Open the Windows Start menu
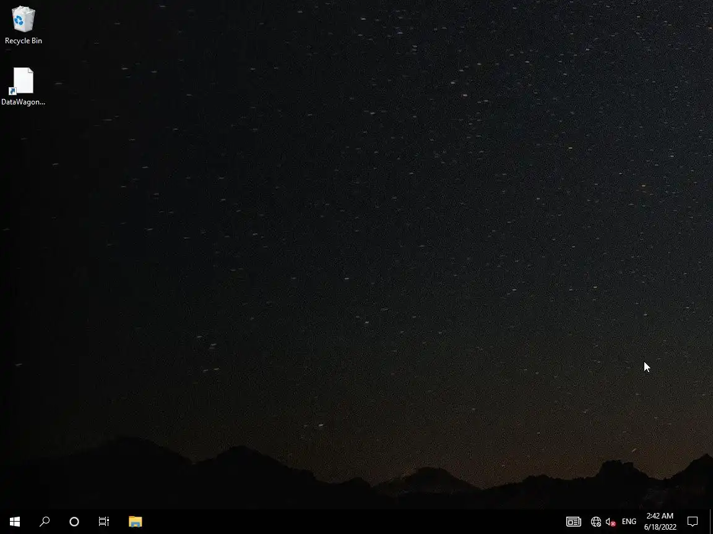713x534 pixels. pos(15,521)
